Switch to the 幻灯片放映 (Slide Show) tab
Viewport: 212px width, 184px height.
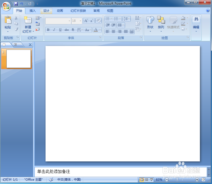pos(78,11)
